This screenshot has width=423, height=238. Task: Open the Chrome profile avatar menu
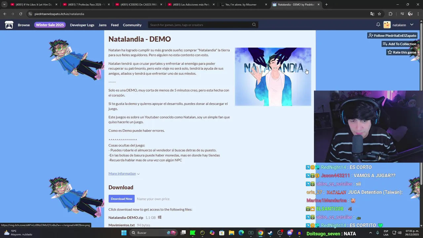[x=410, y=14]
